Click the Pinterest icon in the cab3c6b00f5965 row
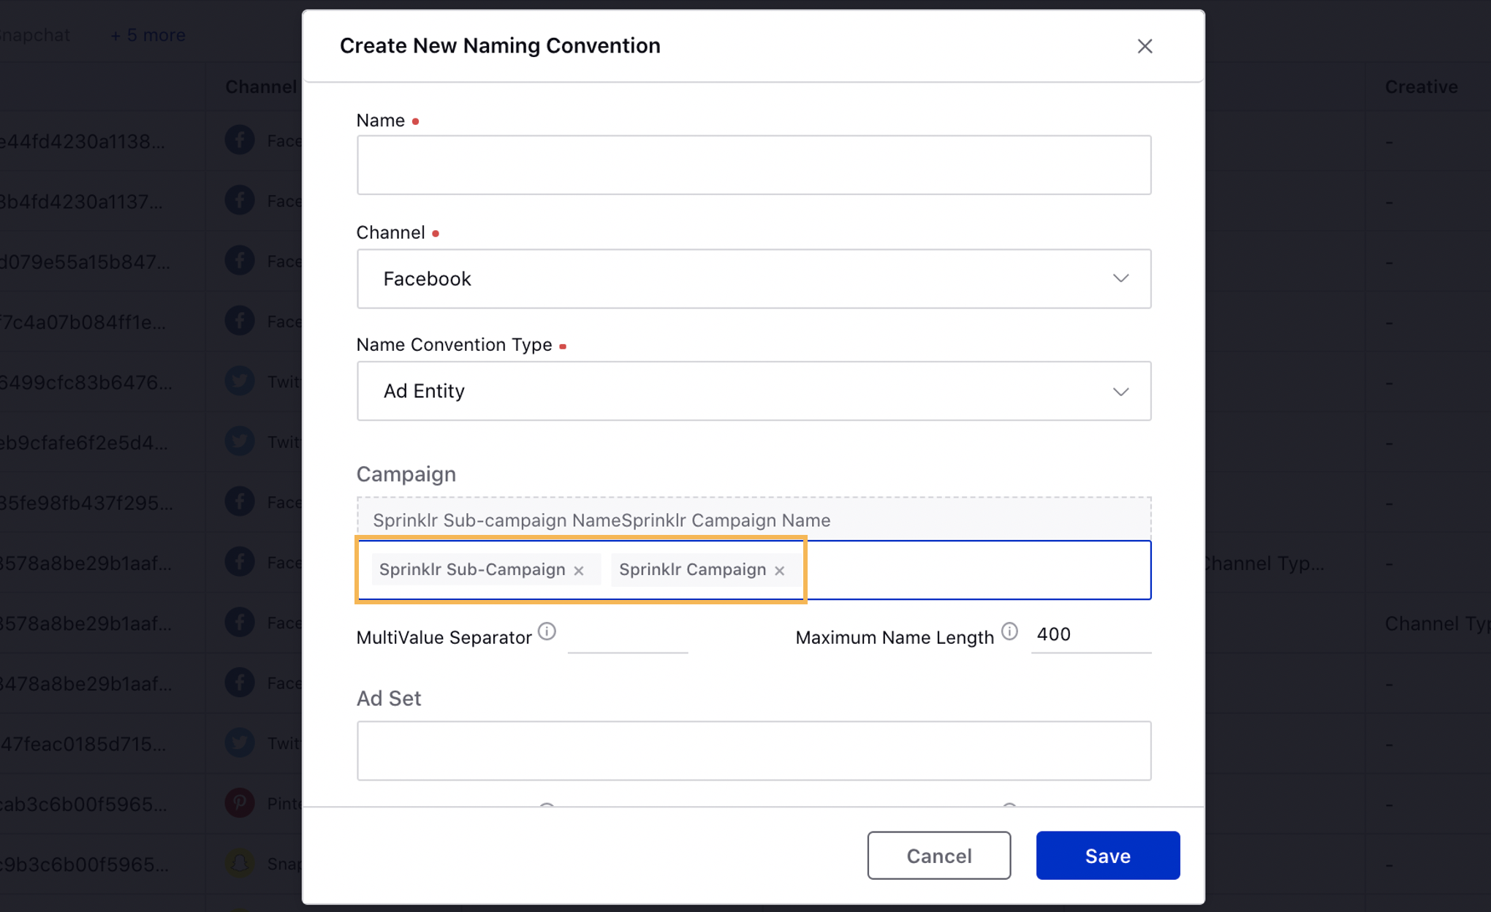Image resolution: width=1491 pixels, height=912 pixels. coord(240,803)
